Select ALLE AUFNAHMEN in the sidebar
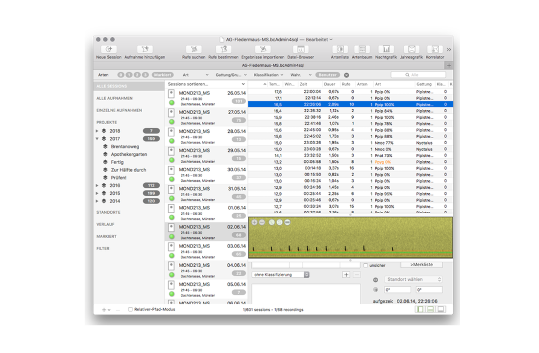This screenshot has width=539, height=353. 115,99
